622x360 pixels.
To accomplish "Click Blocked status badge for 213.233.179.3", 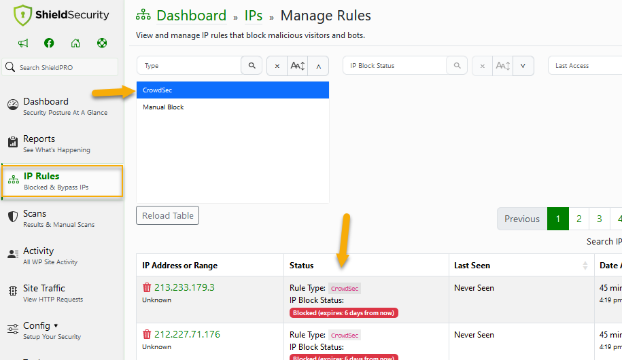I will pyautogui.click(x=343, y=313).
